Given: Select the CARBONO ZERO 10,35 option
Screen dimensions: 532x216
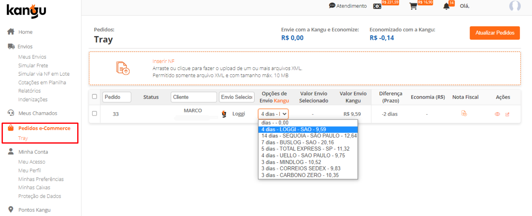Looking at the screenshot, I should pyautogui.click(x=308, y=175).
